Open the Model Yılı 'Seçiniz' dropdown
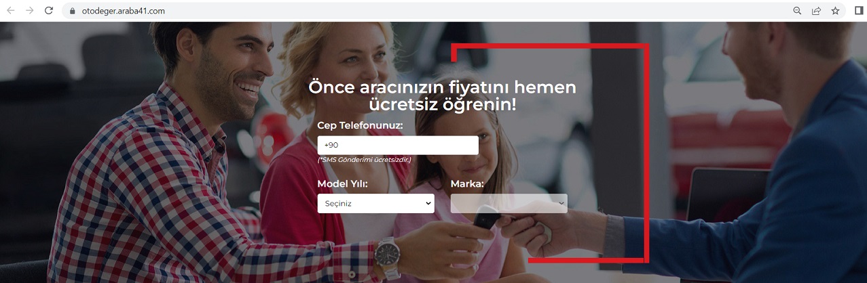 coord(375,203)
